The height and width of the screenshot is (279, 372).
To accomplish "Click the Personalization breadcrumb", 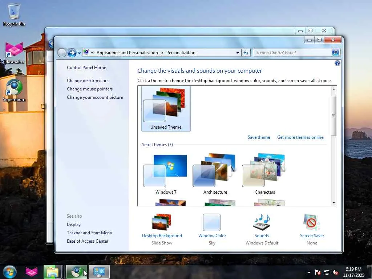I will click(181, 53).
